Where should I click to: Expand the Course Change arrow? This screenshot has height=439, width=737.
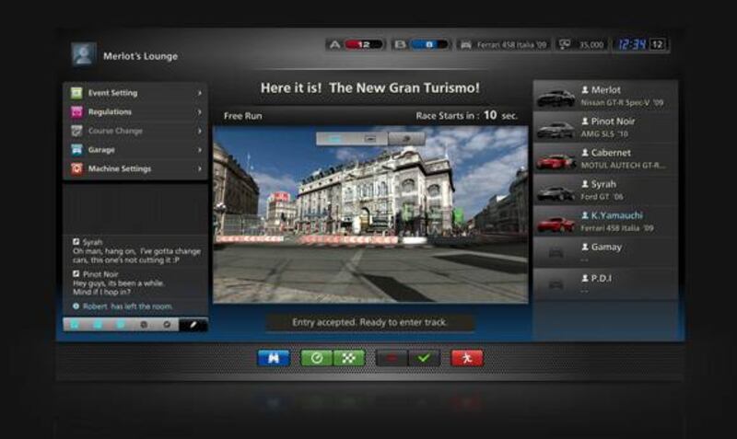click(199, 132)
